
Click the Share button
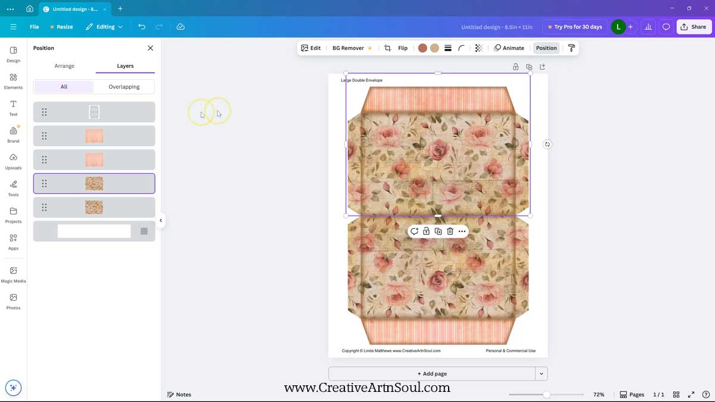(x=694, y=27)
